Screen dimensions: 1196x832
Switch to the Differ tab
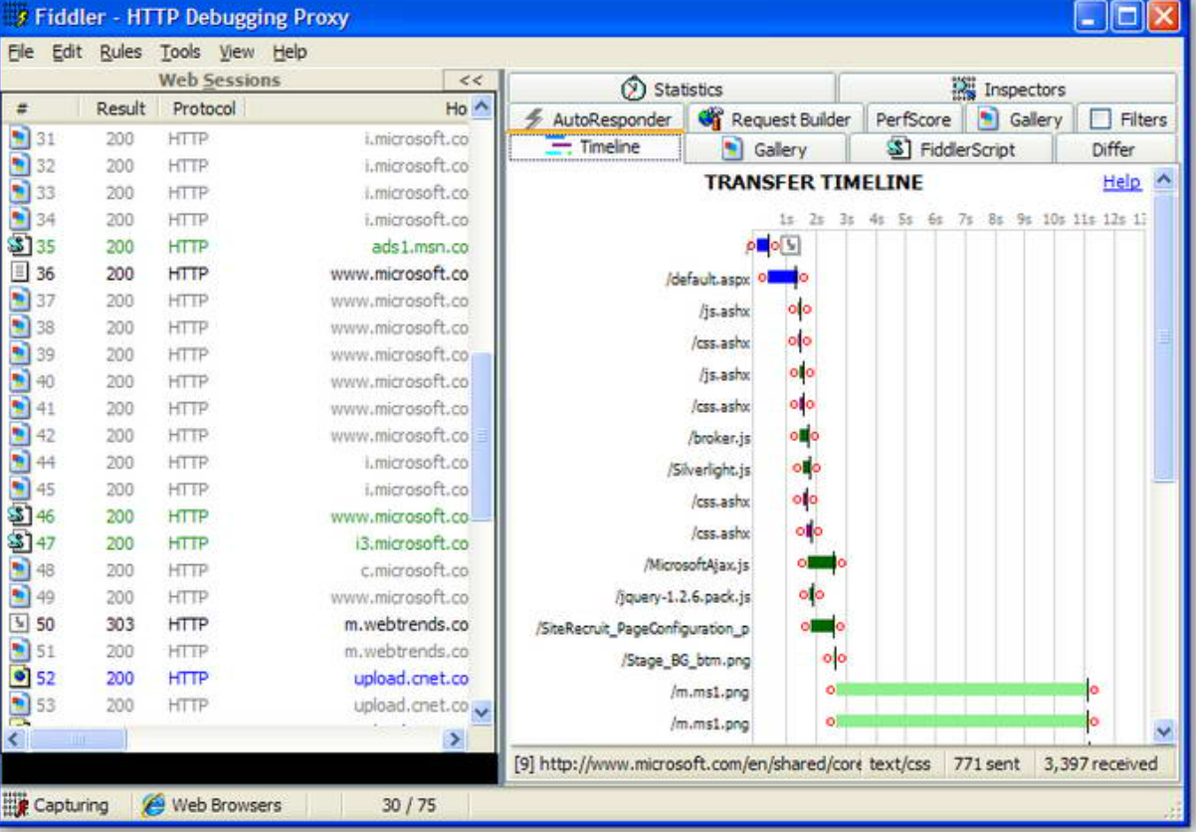pyautogui.click(x=1113, y=149)
